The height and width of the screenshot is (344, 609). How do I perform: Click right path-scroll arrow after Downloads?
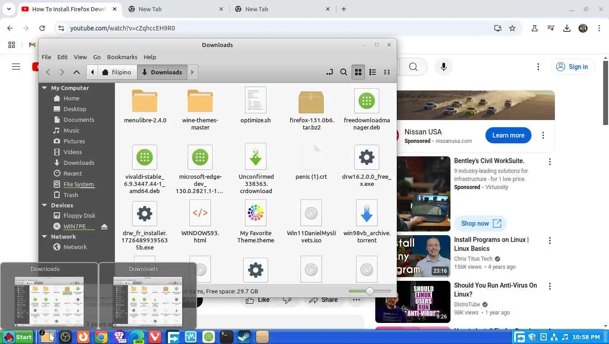[192, 72]
